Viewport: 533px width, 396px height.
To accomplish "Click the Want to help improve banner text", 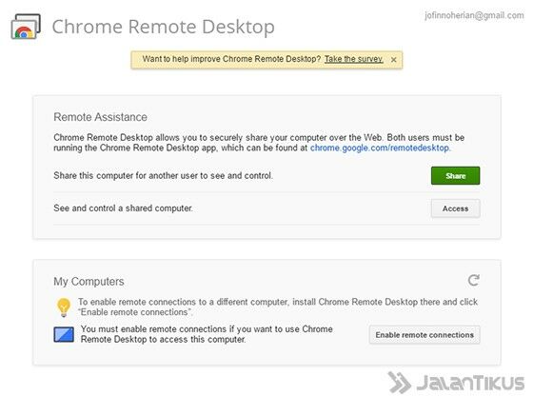I will pyautogui.click(x=231, y=59).
